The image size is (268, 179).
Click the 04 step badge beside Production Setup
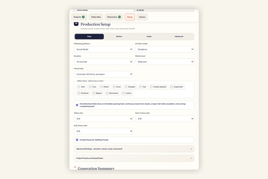(76, 24)
